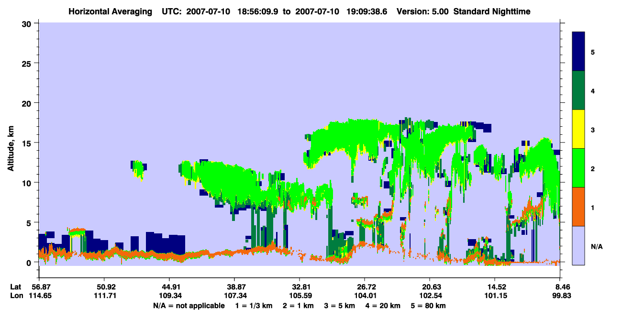Click the '4 = 20 km' legend entry
The width and height of the screenshot is (622, 319).
click(384, 306)
